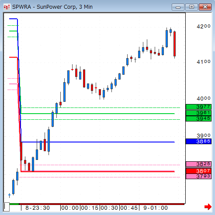Click the 9-01:00 time axis label

(x=156, y=208)
